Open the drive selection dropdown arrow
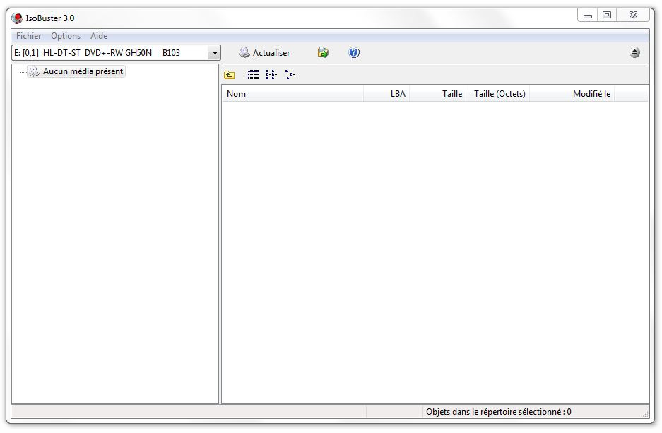The height and width of the screenshot is (433, 662). [214, 53]
